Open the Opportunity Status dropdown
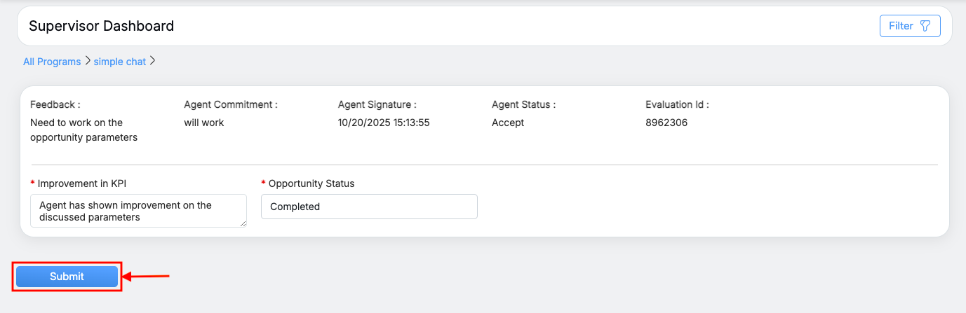966x313 pixels. click(x=369, y=207)
